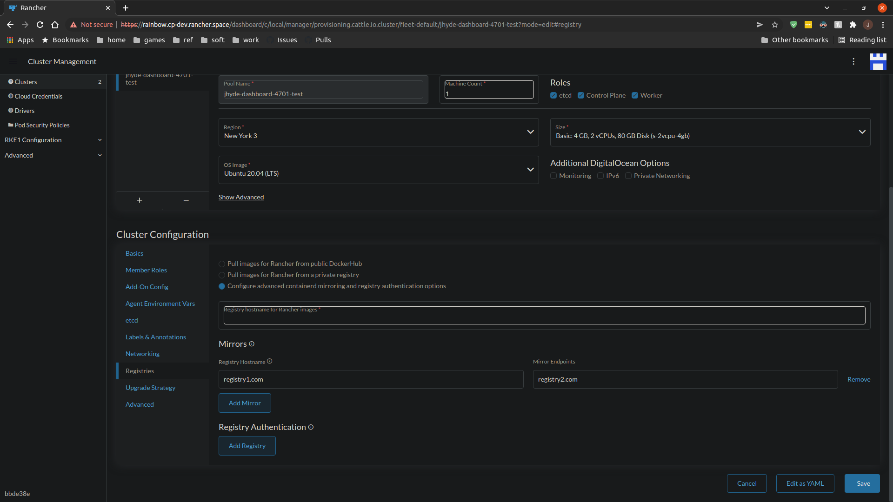The height and width of the screenshot is (502, 893).
Task: Click the Edit as YAML button
Action: click(805, 483)
